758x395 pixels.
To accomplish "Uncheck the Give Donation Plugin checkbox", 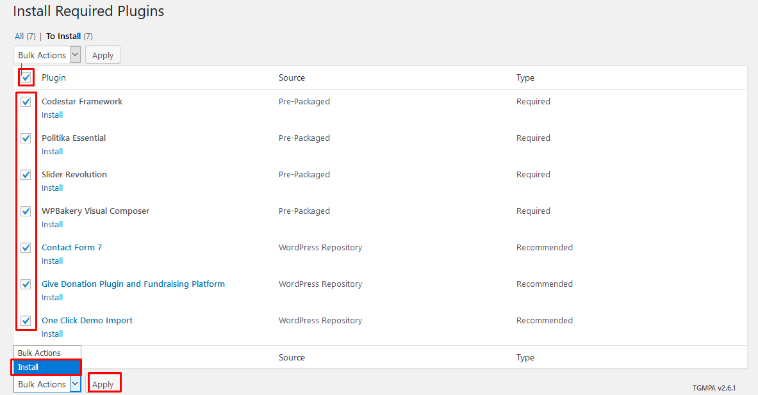I will pyautogui.click(x=26, y=284).
